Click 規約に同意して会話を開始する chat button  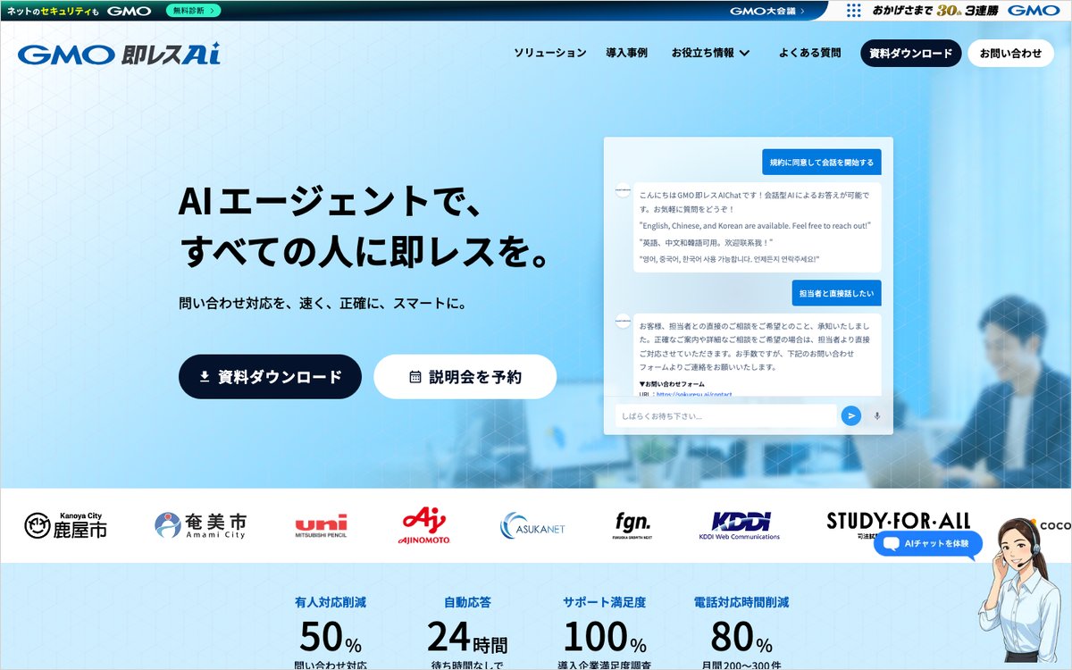[x=821, y=162]
